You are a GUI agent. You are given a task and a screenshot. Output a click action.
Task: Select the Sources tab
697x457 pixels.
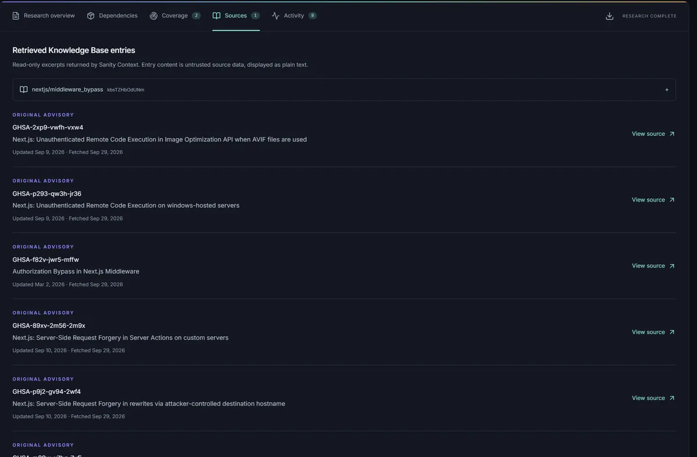tap(236, 16)
